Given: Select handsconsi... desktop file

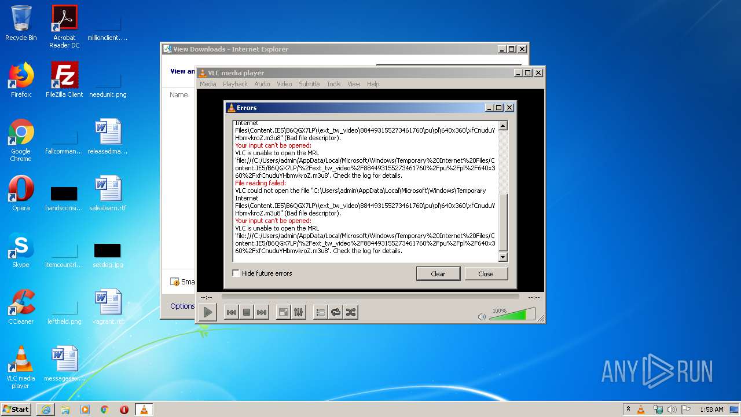Looking at the screenshot, I should [x=64, y=197].
